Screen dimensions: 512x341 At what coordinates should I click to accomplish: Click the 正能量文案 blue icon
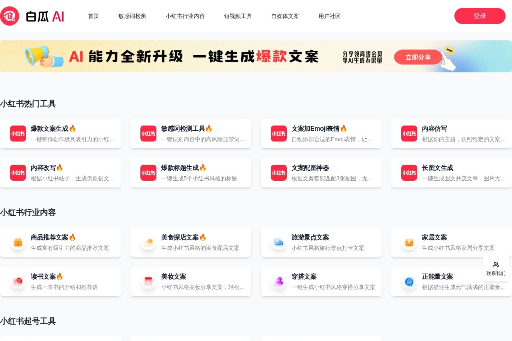coord(409,281)
